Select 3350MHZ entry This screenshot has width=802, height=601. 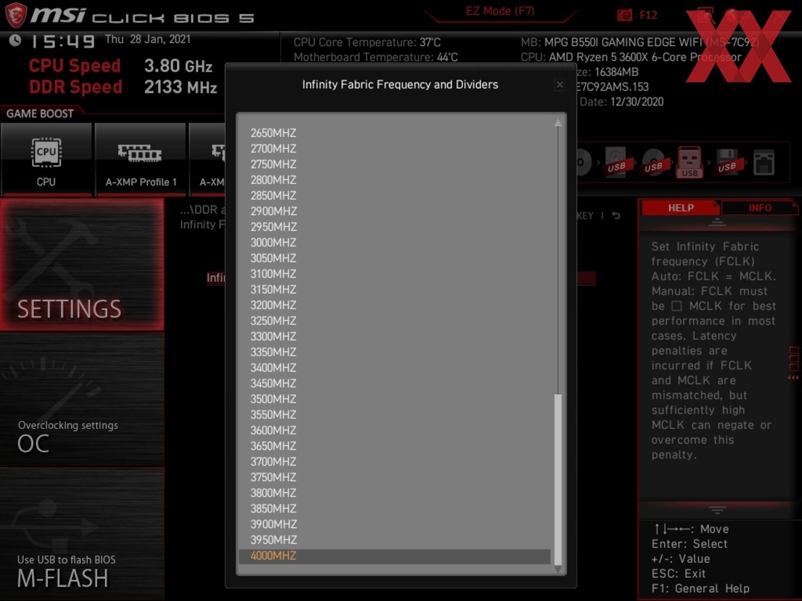click(x=273, y=352)
